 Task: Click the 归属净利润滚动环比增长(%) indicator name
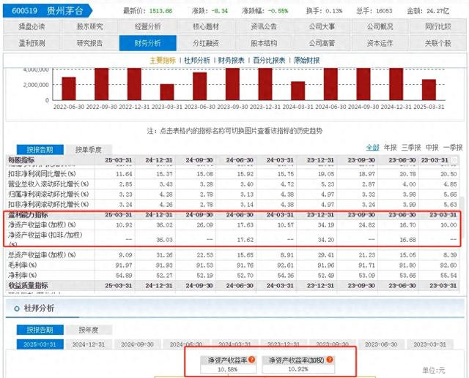[x=48, y=194]
